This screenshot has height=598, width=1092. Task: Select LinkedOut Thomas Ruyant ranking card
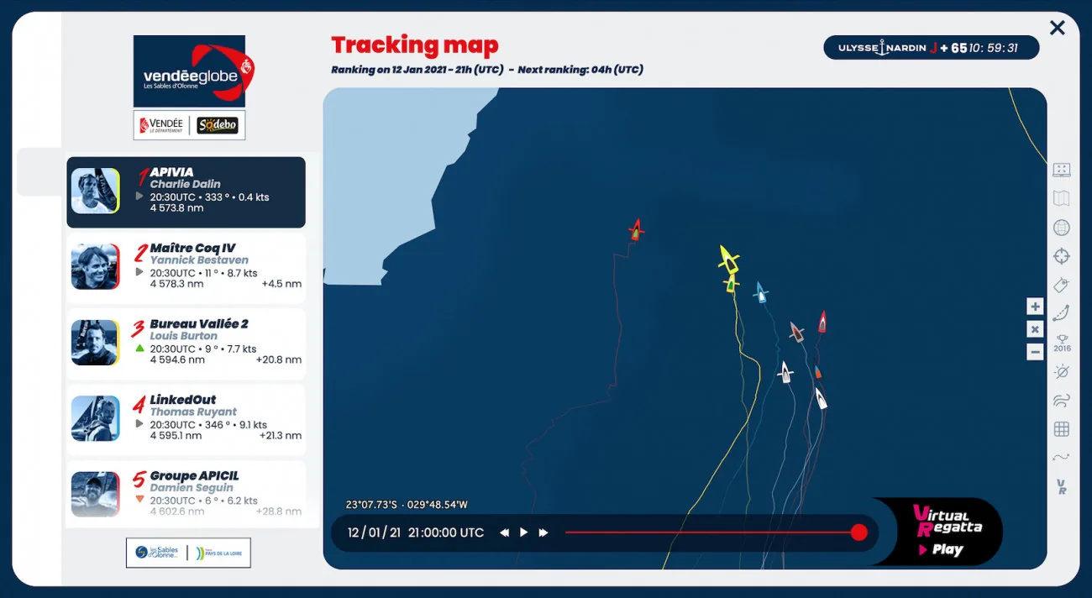[186, 419]
